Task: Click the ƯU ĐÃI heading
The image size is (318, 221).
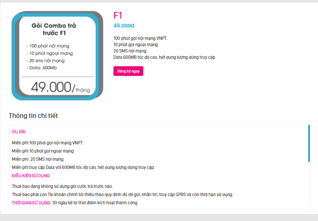Action: point(19,132)
